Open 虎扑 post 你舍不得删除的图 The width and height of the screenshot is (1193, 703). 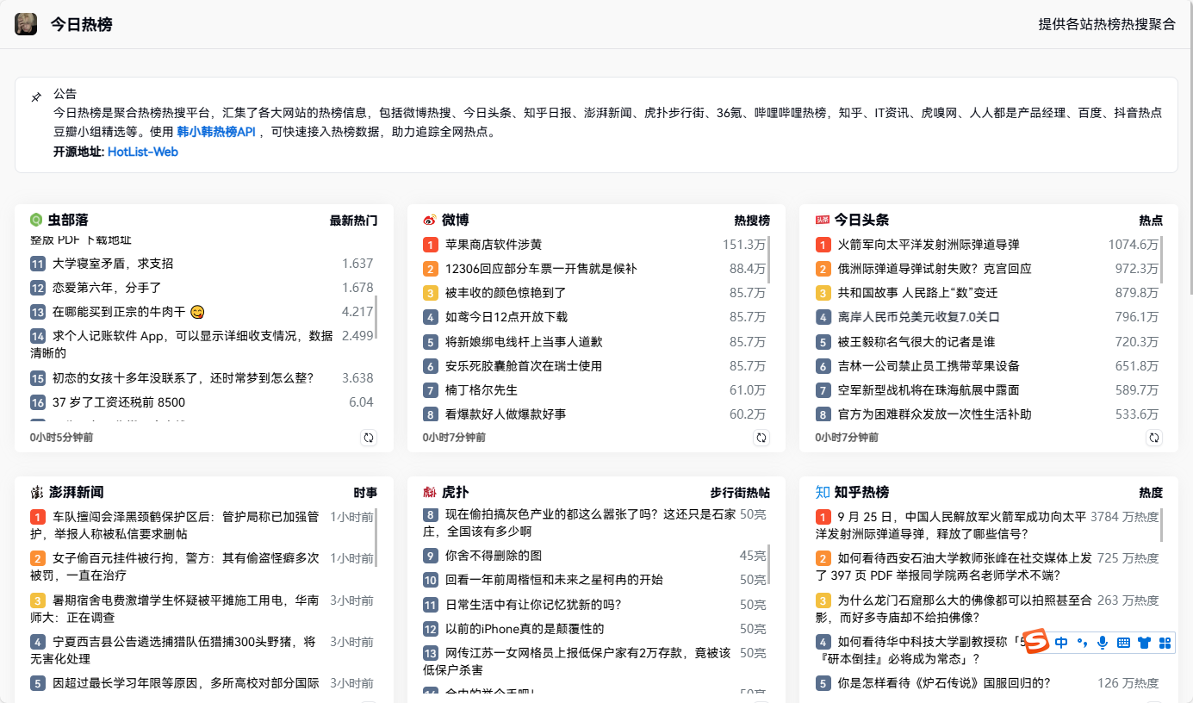tap(494, 556)
